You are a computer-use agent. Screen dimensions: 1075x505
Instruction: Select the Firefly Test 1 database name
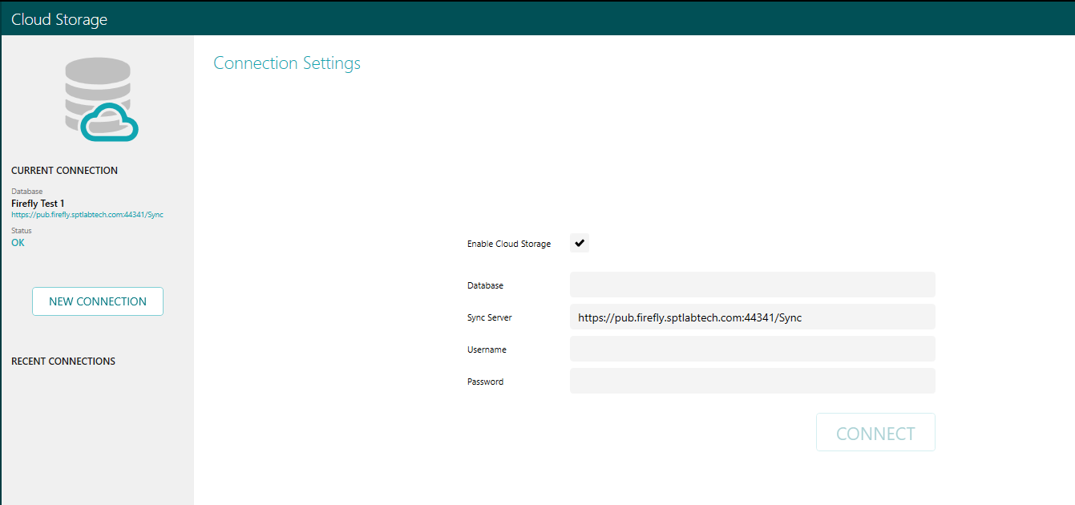click(38, 203)
